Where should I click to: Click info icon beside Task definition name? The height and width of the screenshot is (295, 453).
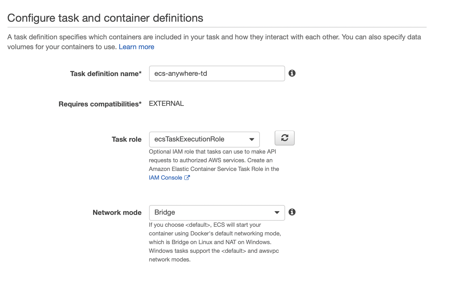click(x=292, y=73)
